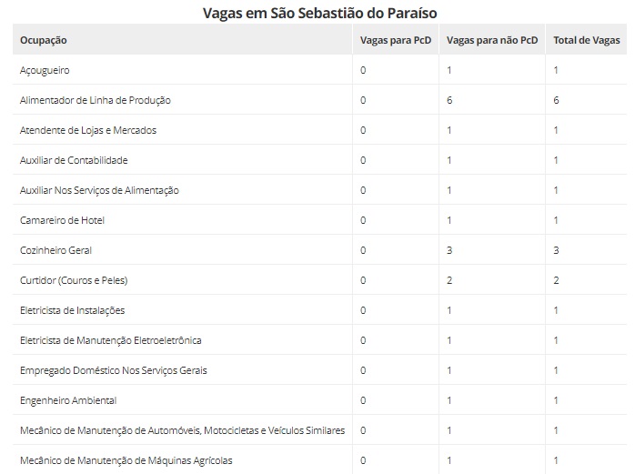This screenshot has width=635, height=474.
Task: Click the Ocupação column header
Action: [x=44, y=40]
